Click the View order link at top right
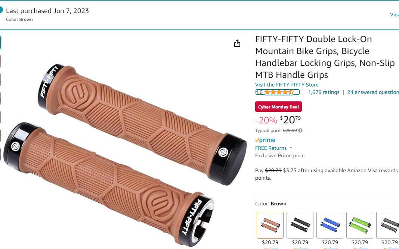 tap(395, 15)
